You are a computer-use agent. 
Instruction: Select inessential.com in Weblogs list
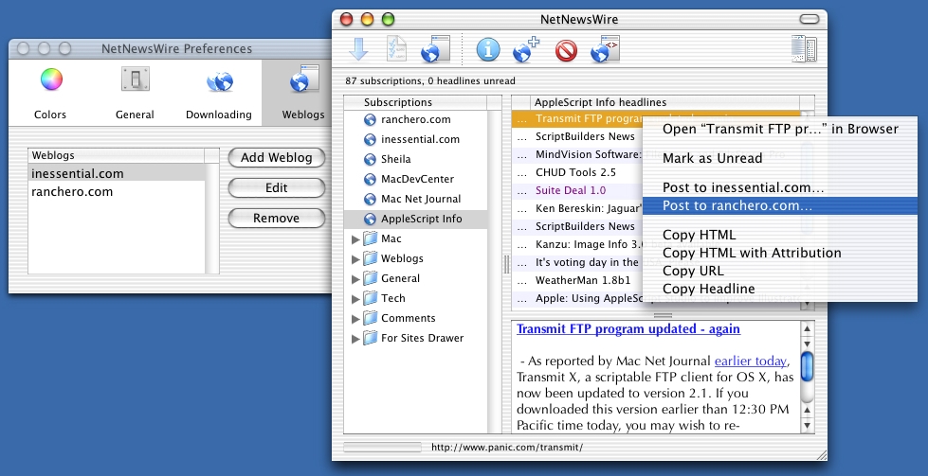click(117, 173)
